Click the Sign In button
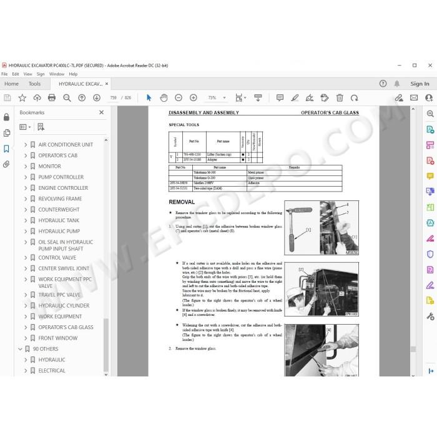The image size is (437, 437). [x=420, y=84]
